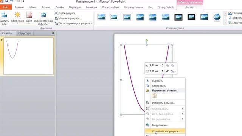This screenshot has width=242, height=136.
Task: Switch to the Слайды pane tab
Action: coord(7,33)
